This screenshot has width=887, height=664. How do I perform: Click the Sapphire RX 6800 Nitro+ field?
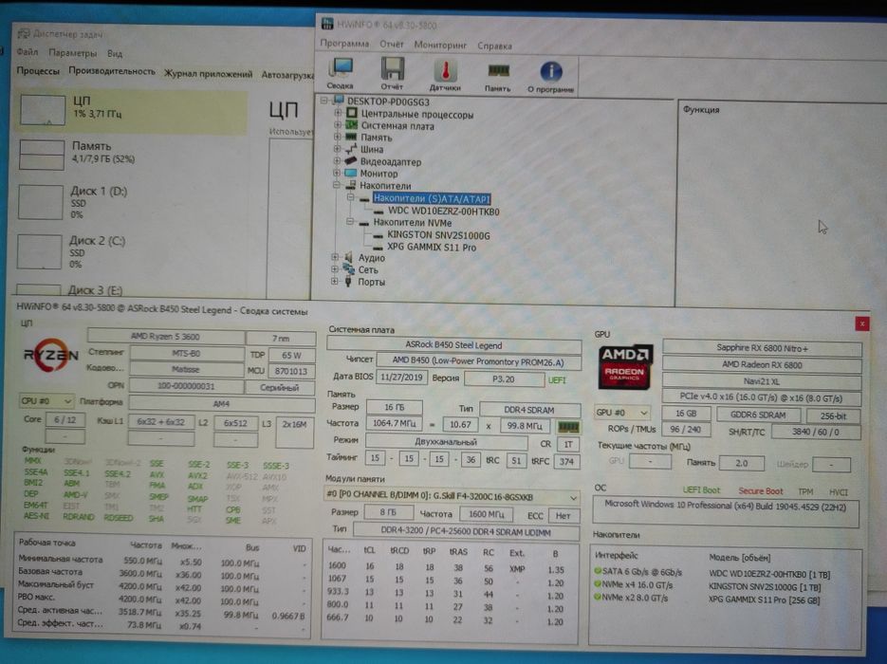[x=762, y=348]
